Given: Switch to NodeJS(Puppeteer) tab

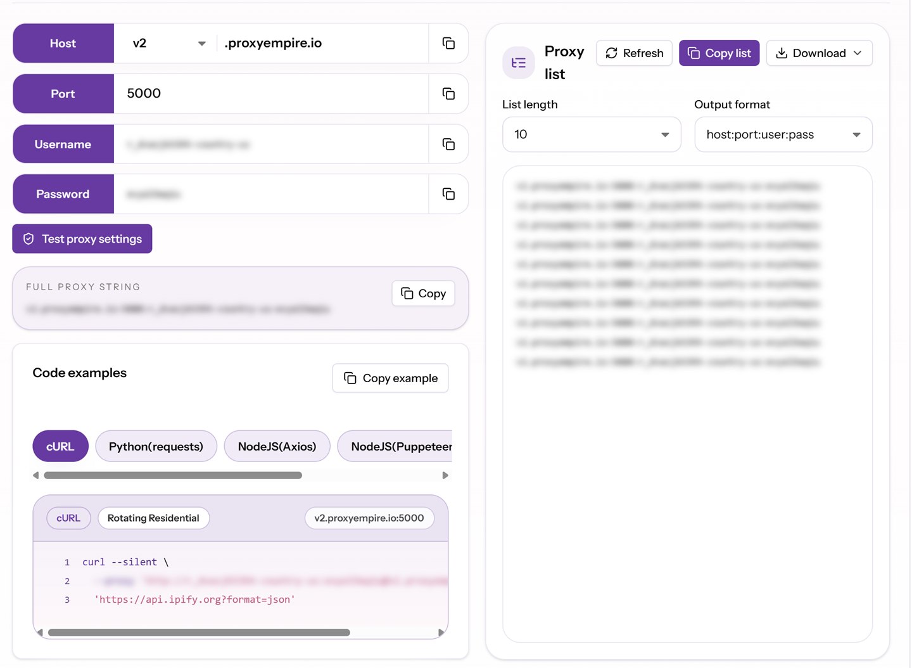Looking at the screenshot, I should (x=395, y=446).
